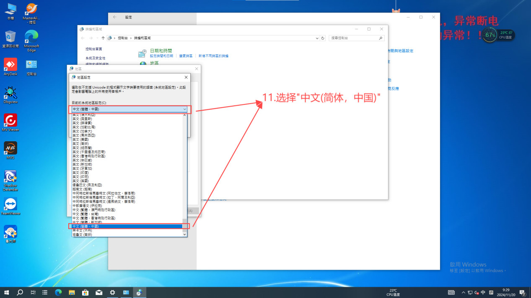Click the 搜尋控制台 search box
531x298 pixels.
(x=354, y=38)
